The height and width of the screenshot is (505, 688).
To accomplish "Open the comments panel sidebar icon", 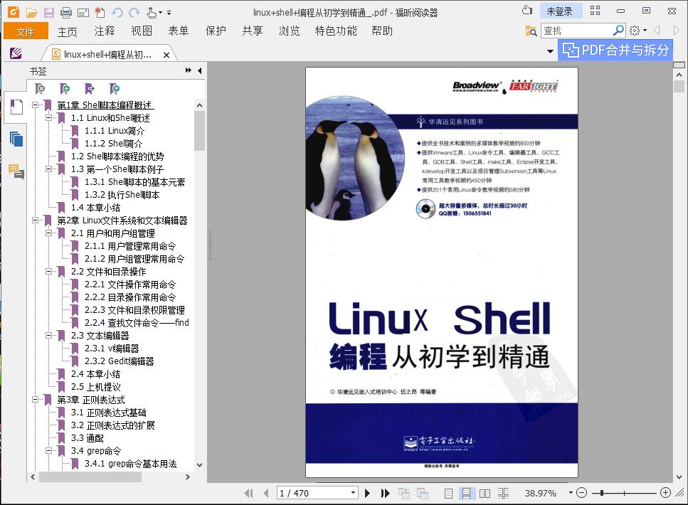I will coord(16,171).
